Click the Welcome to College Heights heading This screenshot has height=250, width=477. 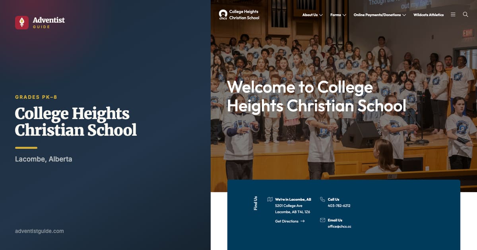pyautogui.click(x=316, y=97)
